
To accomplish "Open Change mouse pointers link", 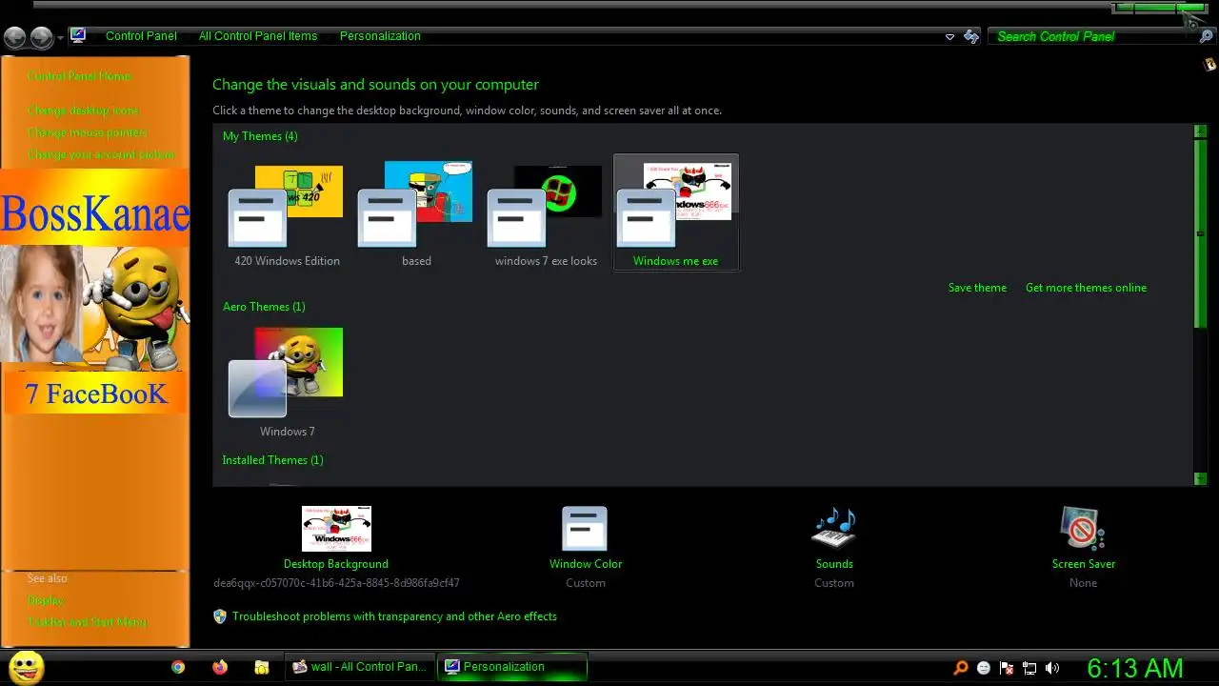I will point(88,132).
